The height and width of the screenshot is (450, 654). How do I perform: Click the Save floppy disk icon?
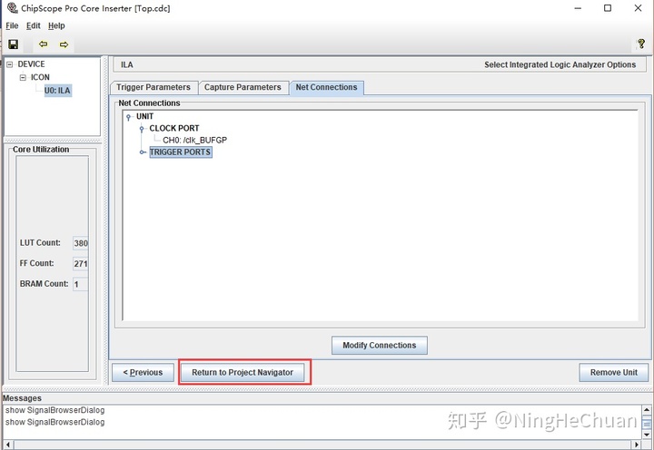pyautogui.click(x=14, y=44)
